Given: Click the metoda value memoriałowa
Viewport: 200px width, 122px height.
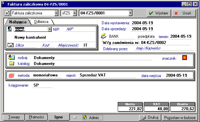Looking at the screenshot, I should tap(47, 75).
